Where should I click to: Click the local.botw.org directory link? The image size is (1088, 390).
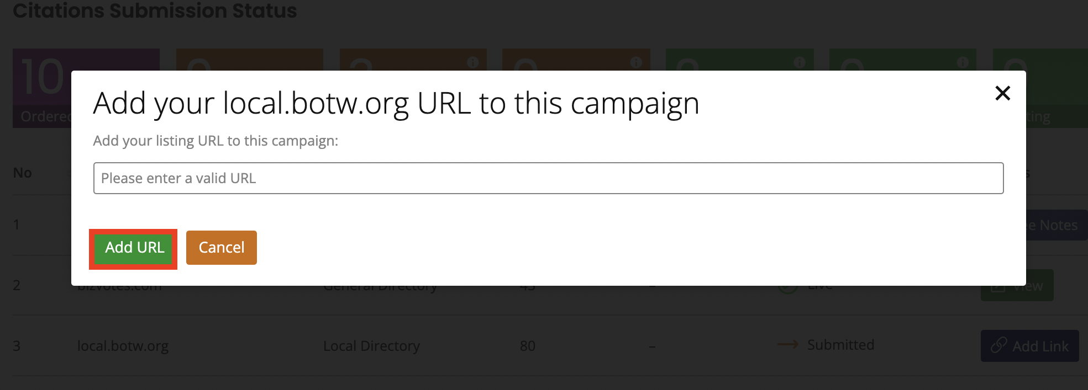[x=123, y=345]
